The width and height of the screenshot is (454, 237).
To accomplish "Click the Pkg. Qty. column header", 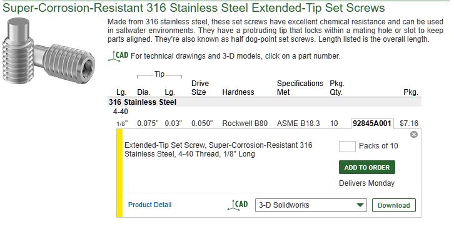I will tap(336, 88).
